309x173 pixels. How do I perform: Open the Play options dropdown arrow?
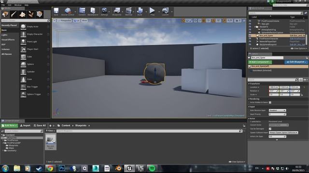click(159, 12)
